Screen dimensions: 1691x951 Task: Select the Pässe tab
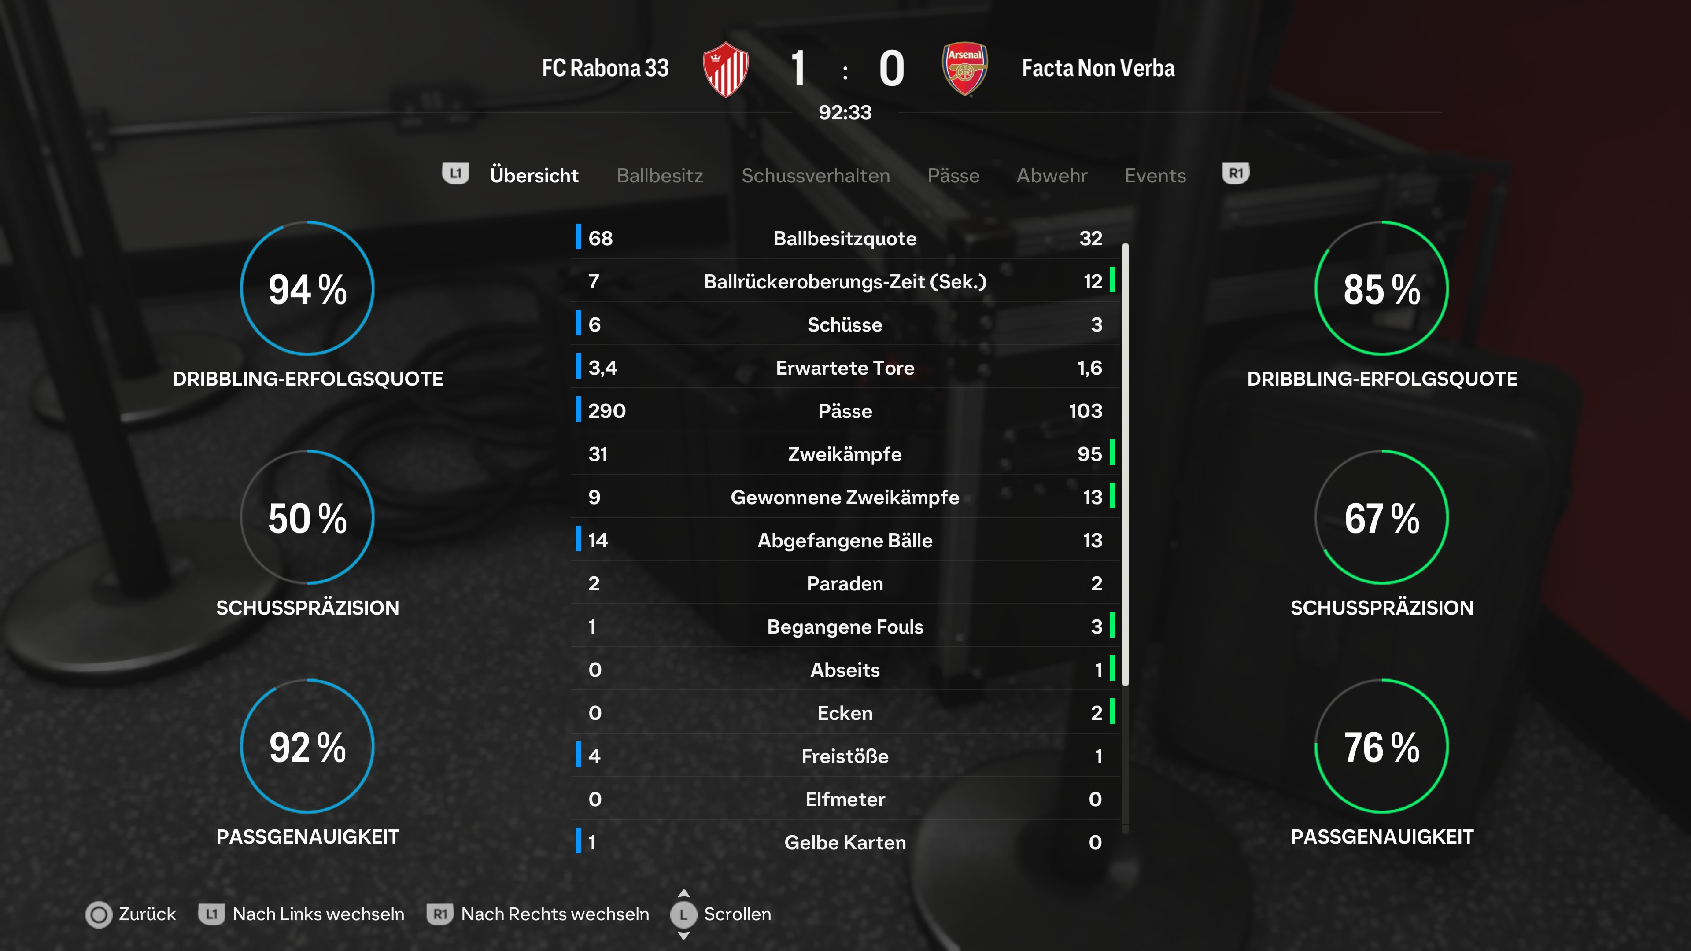953,175
